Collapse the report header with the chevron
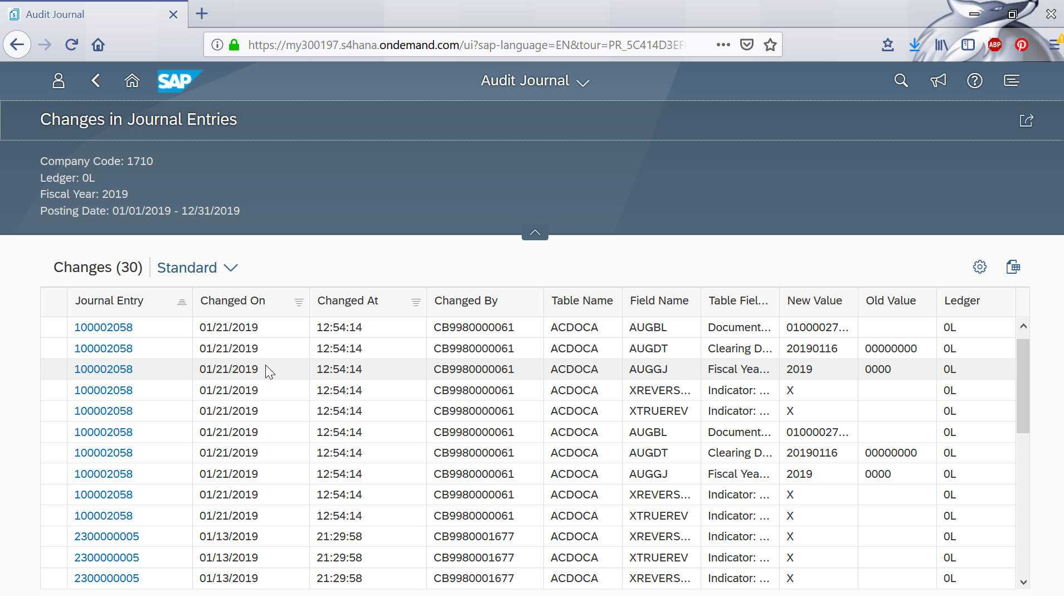The height and width of the screenshot is (596, 1064). pos(534,232)
